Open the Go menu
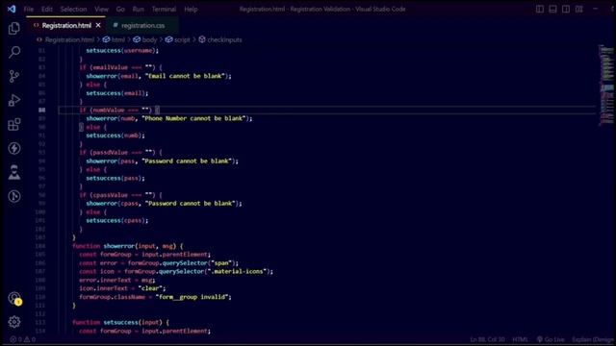Image resolution: width=616 pixels, height=346 pixels. click(120, 9)
